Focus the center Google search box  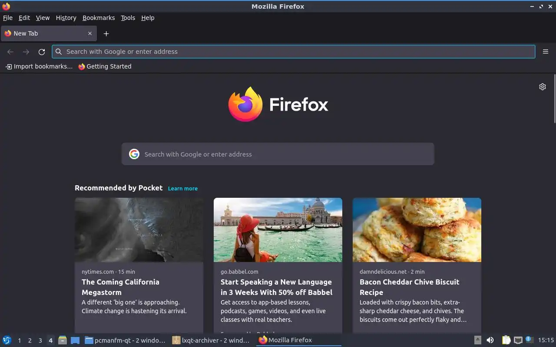point(278,154)
